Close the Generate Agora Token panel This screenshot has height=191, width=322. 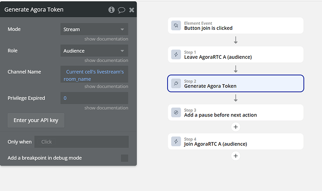[x=132, y=10]
